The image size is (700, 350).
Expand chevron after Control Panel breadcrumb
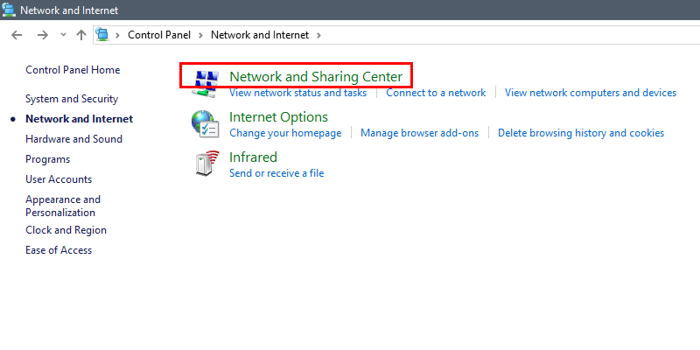[x=200, y=35]
